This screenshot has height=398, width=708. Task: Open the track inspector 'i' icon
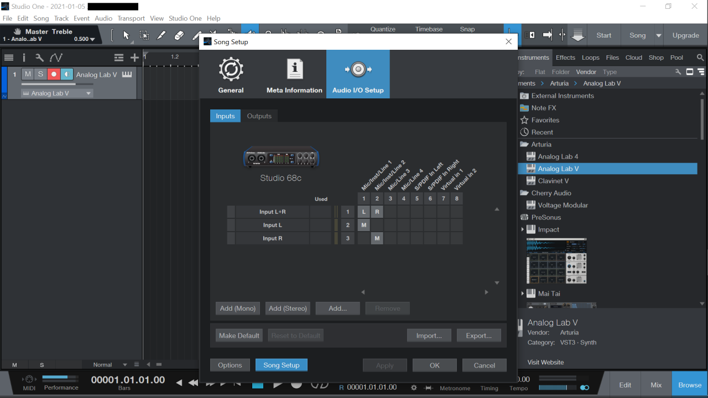click(24, 57)
